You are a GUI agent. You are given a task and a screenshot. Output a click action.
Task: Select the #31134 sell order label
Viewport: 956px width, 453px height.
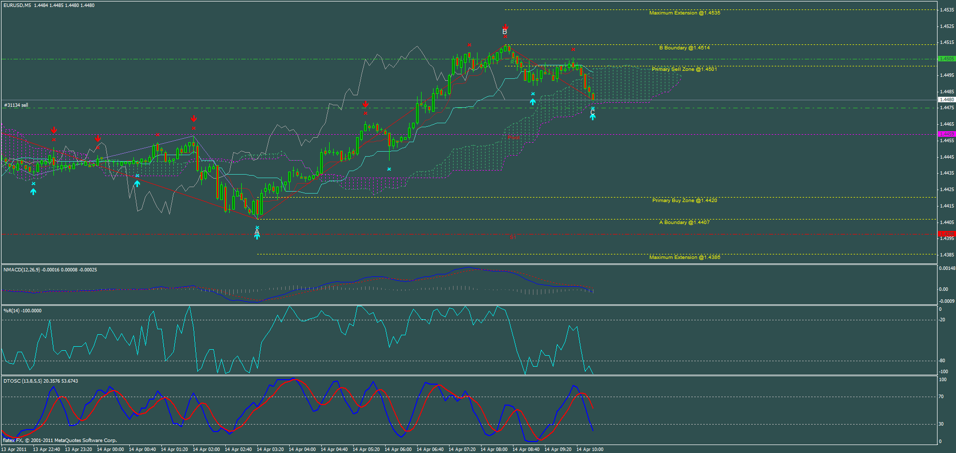[x=15, y=105]
